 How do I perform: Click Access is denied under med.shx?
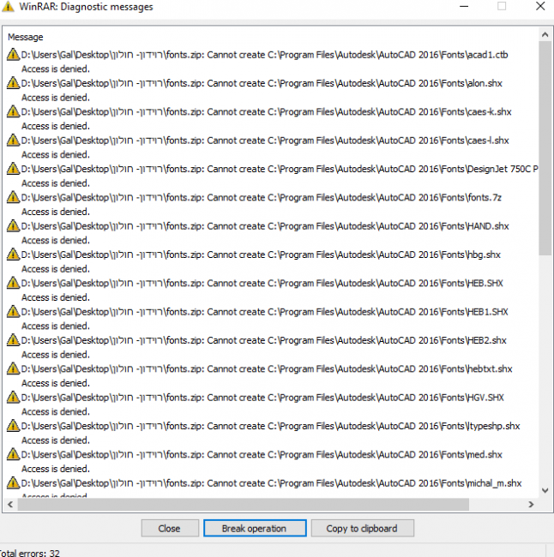pos(56,469)
